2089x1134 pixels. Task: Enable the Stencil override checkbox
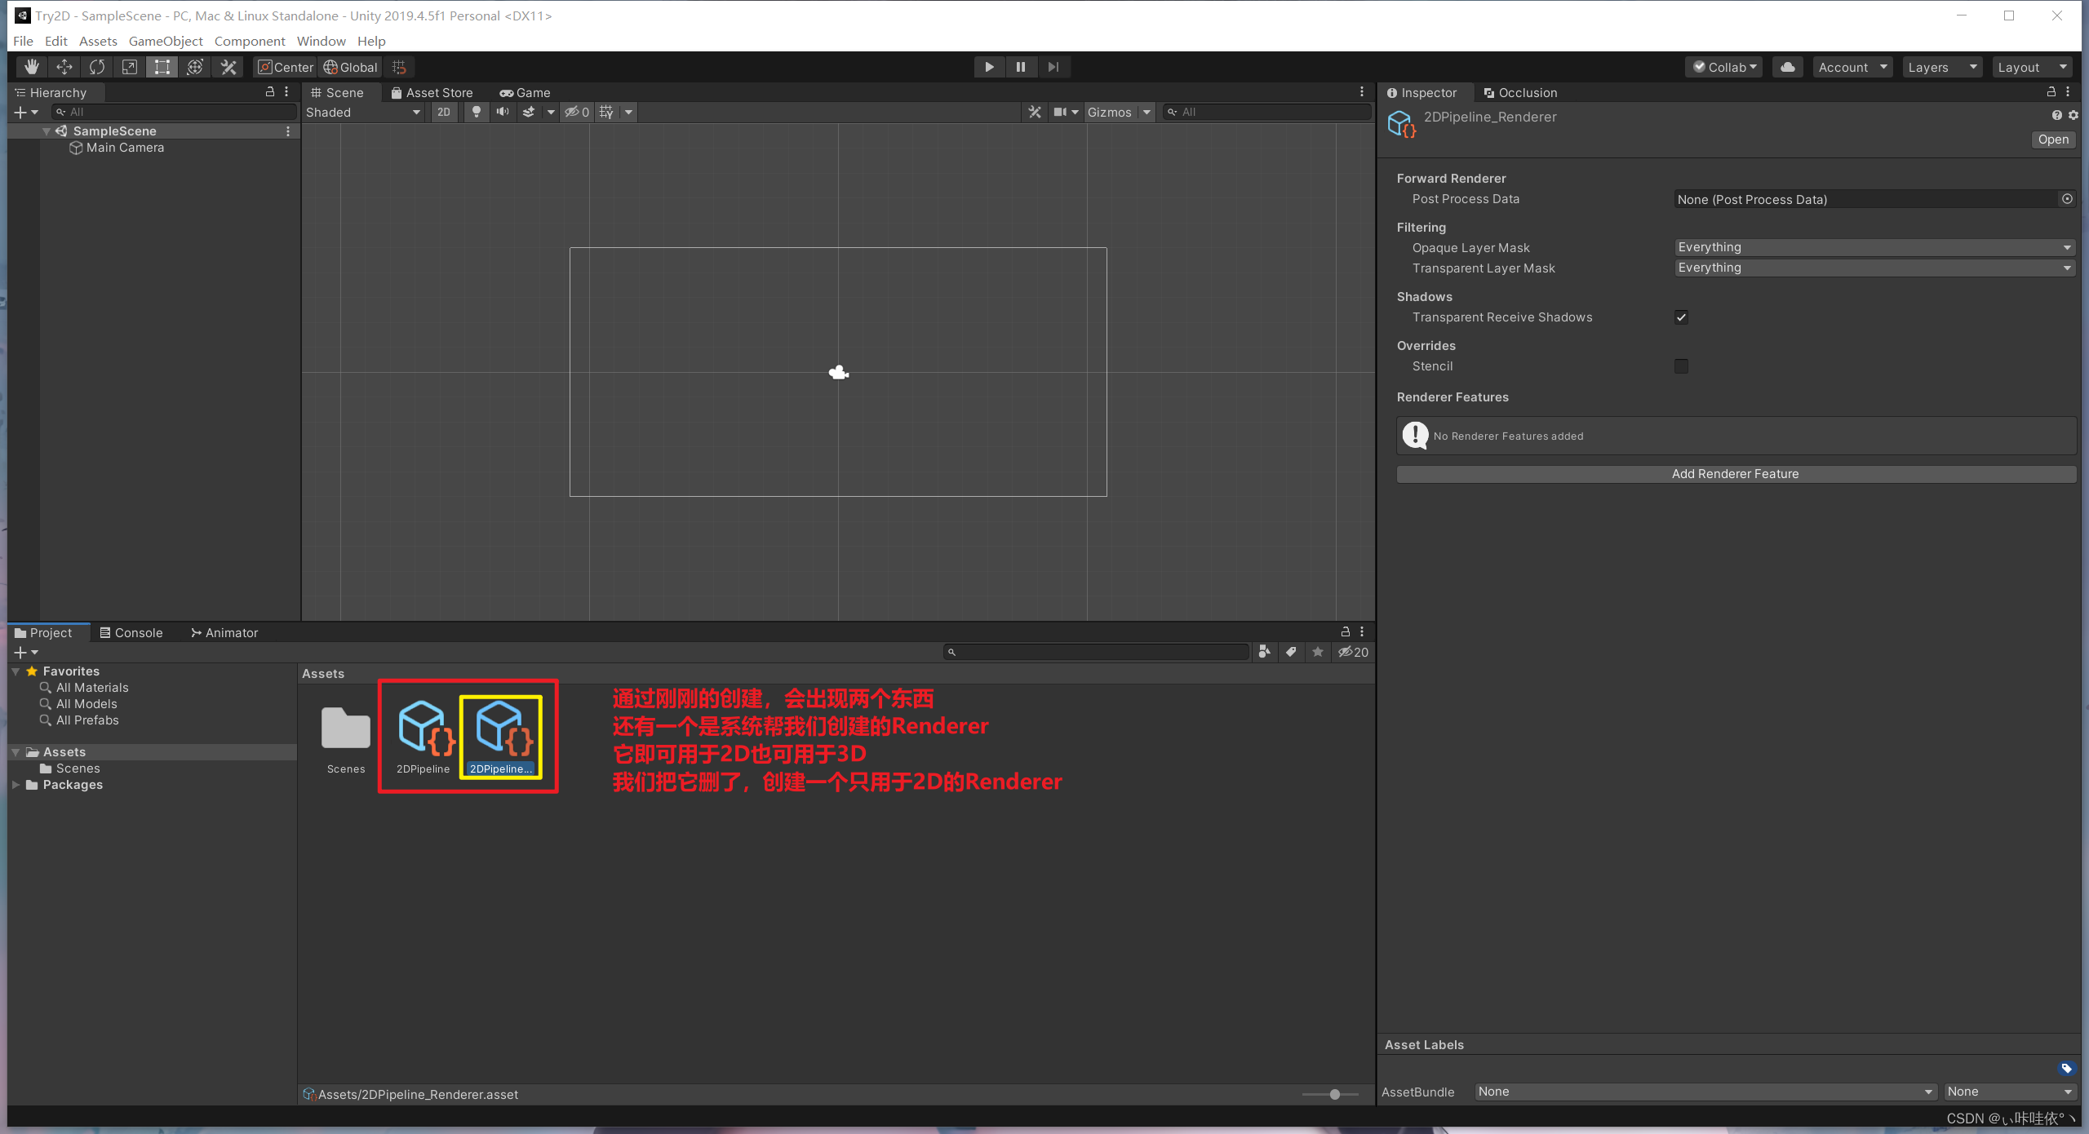pyautogui.click(x=1681, y=366)
